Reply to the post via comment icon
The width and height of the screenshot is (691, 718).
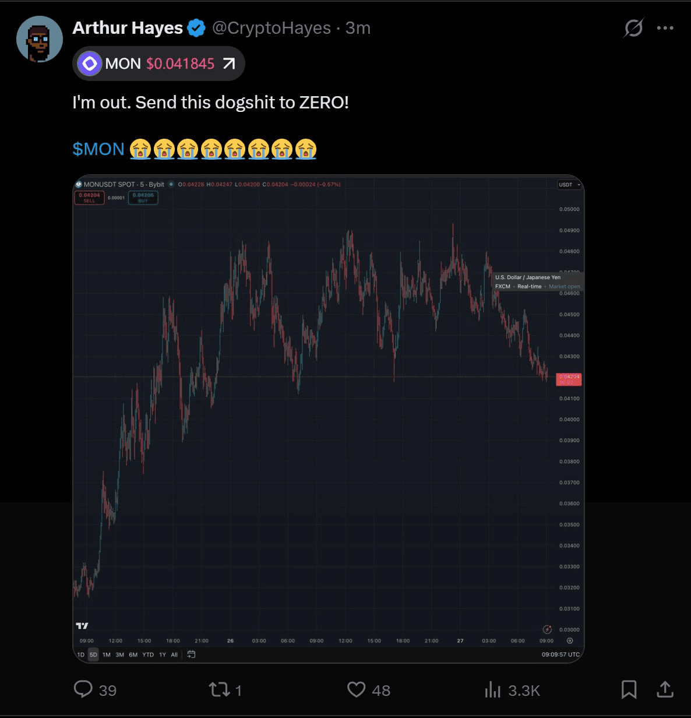click(x=83, y=689)
